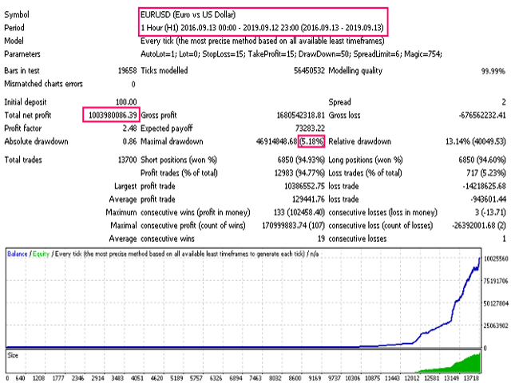511x383 pixels.
Task: Click Expected payoff value 73283.22
Action: click(310, 128)
